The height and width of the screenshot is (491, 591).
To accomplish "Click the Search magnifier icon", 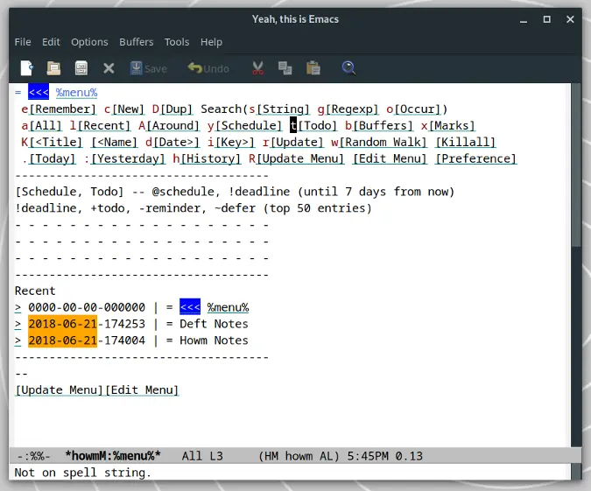I will [348, 68].
